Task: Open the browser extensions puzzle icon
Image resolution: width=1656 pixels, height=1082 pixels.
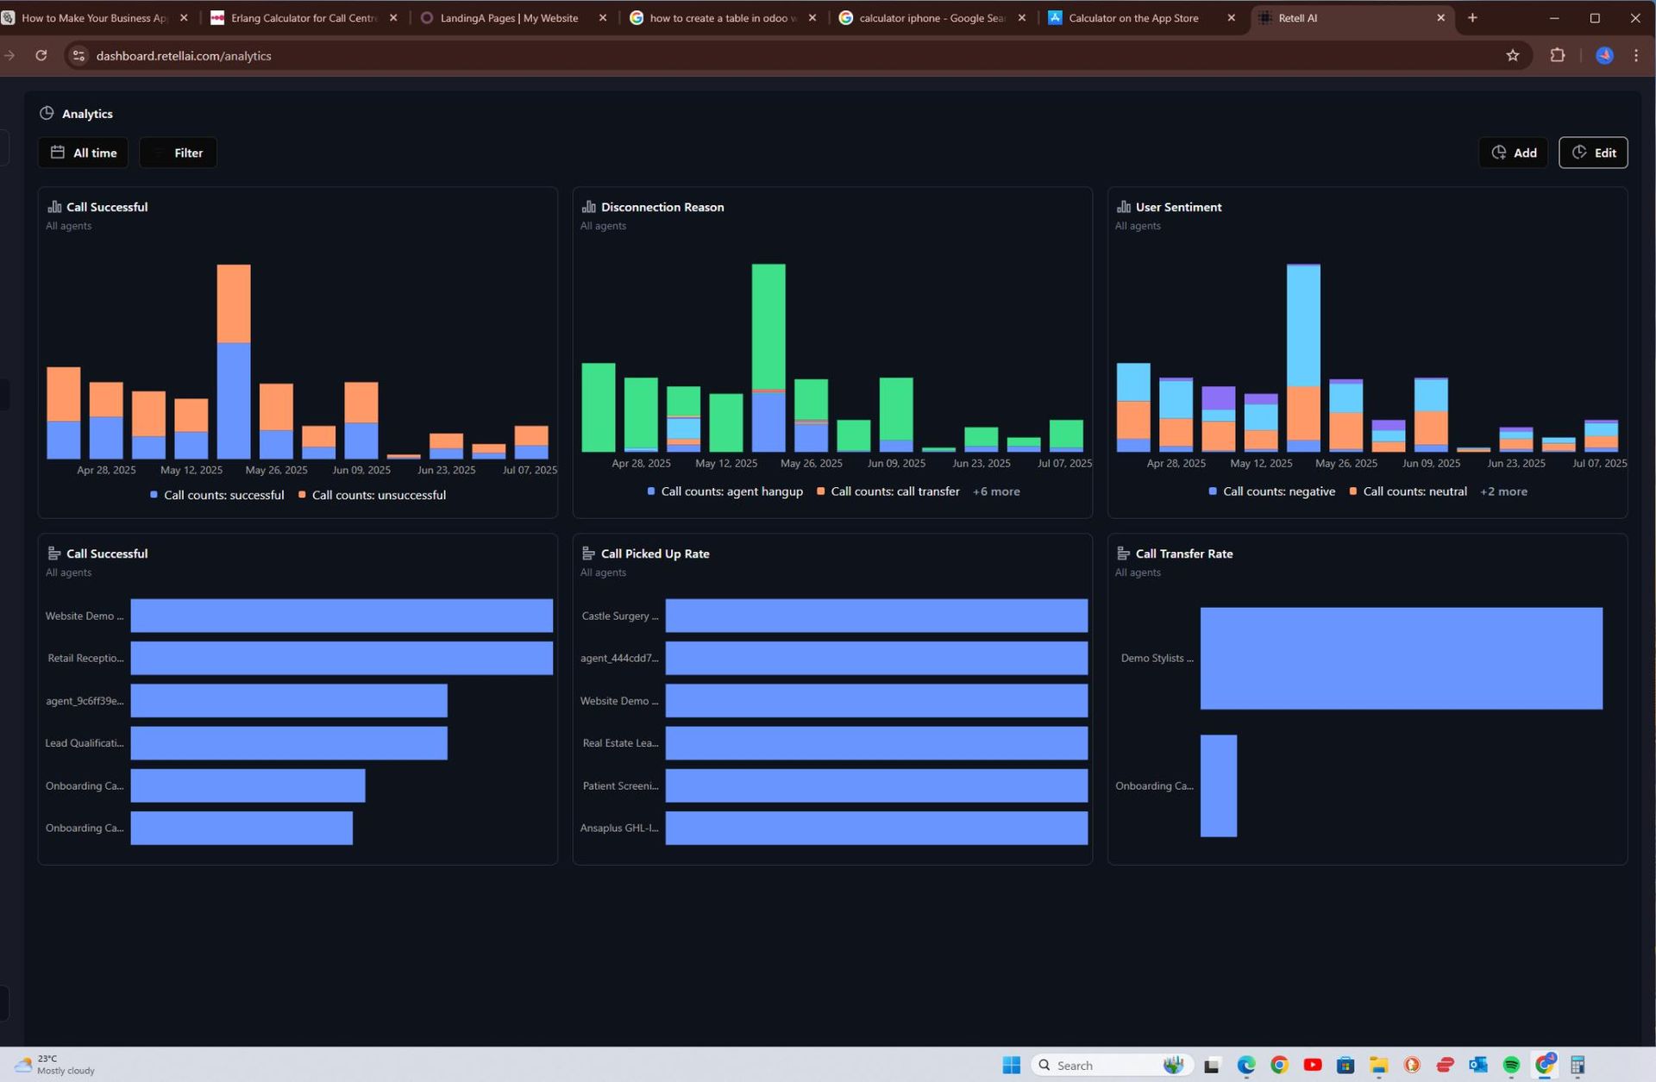Action: (1558, 54)
